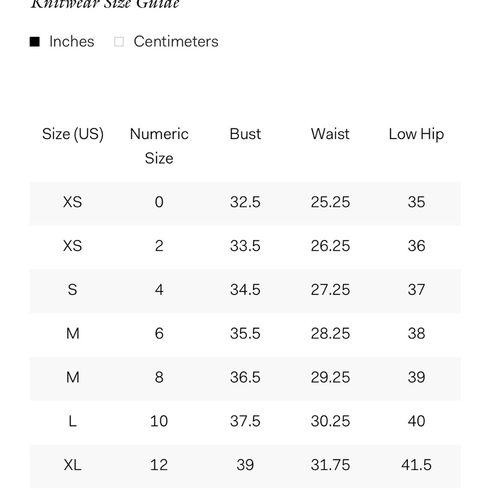This screenshot has width=490, height=490.
Task: Select the M size 6 row
Action: (245, 335)
